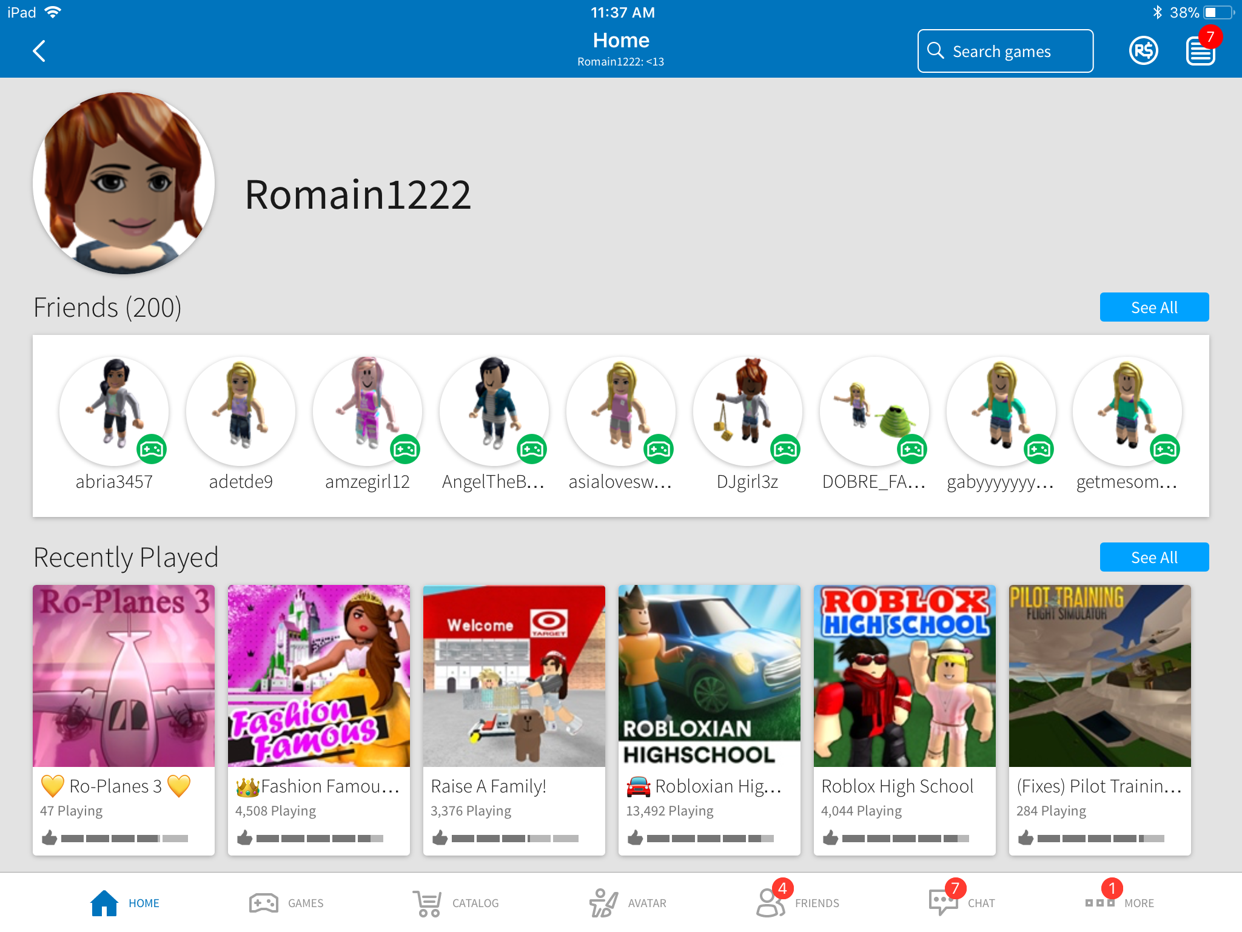The width and height of the screenshot is (1242, 932).
Task: Click thumbs-up icon under Ro-Planes 3
Action: click(49, 837)
